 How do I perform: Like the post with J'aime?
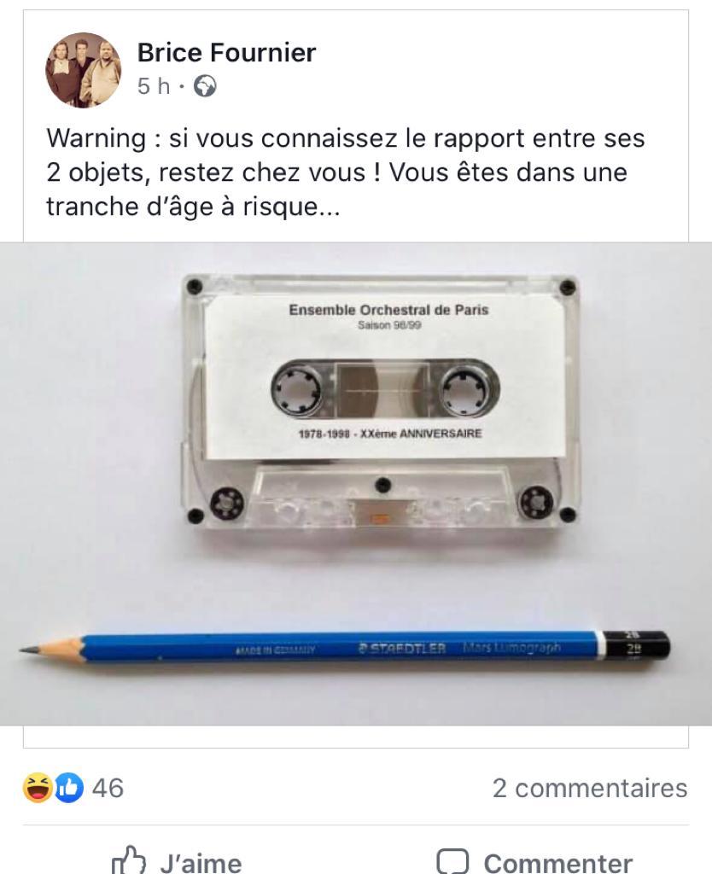point(177,861)
